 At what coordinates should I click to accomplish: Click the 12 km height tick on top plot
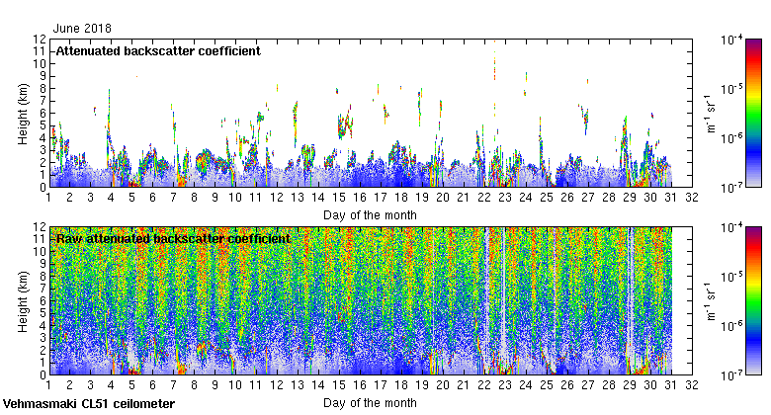click(40, 40)
